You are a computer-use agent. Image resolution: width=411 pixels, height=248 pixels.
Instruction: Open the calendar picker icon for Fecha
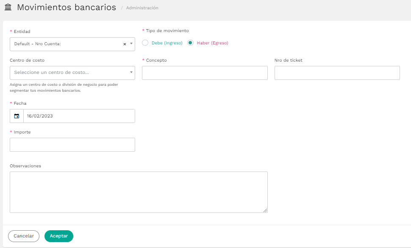17,116
